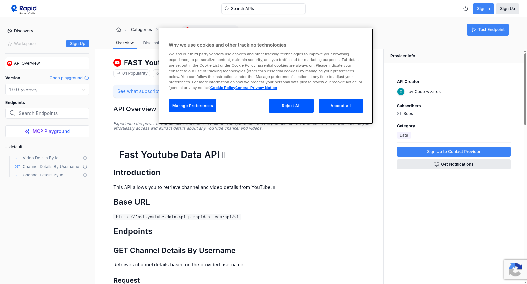Image resolution: width=527 pixels, height=284 pixels.
Task: Click the Data category tag
Action: point(404,135)
